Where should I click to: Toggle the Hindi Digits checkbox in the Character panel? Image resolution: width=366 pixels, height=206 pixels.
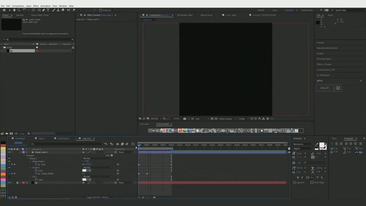[x=312, y=183]
